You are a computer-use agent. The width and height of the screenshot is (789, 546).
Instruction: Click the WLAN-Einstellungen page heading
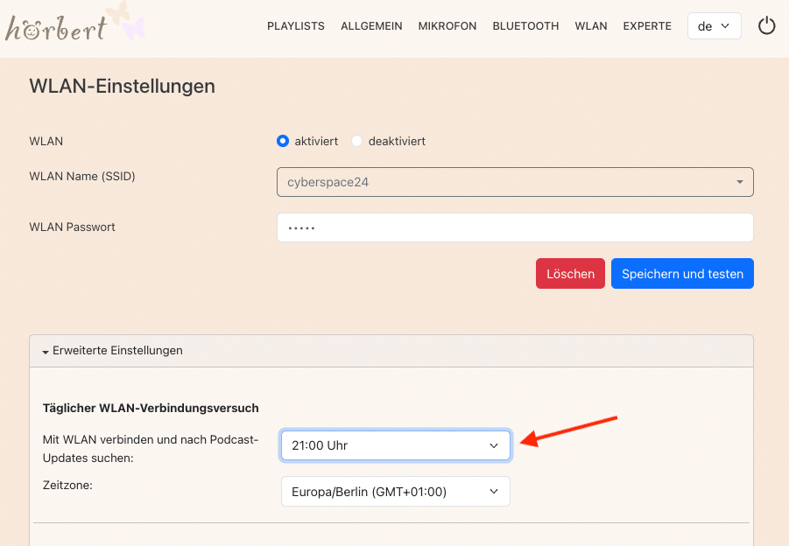[122, 86]
